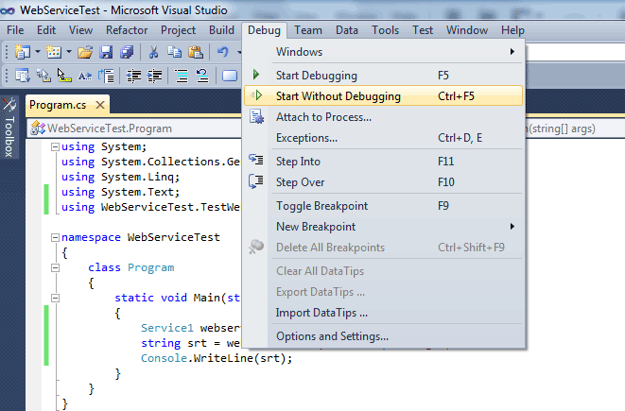625x411 pixels.
Task: Open the Test menu
Action: point(423,30)
